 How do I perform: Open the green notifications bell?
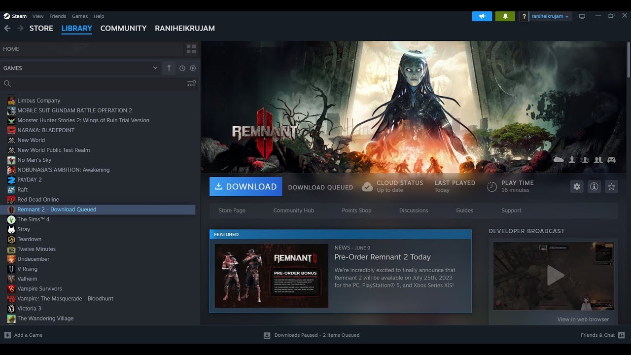coord(505,16)
